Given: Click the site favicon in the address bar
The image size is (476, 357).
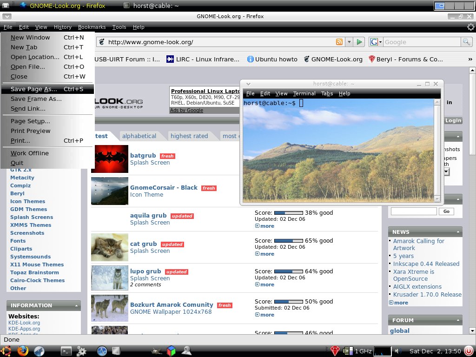Looking at the screenshot, I should 102,42.
